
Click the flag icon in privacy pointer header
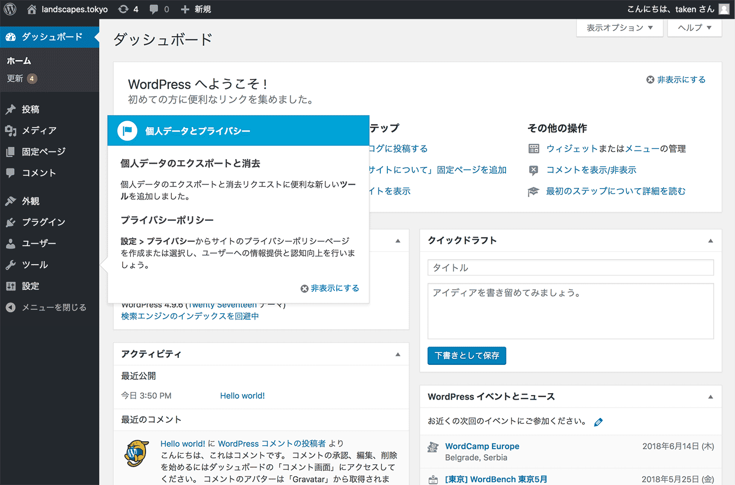pyautogui.click(x=127, y=131)
